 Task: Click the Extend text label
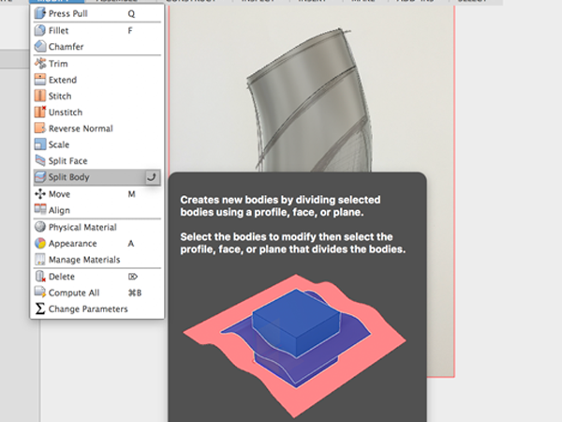tap(63, 80)
